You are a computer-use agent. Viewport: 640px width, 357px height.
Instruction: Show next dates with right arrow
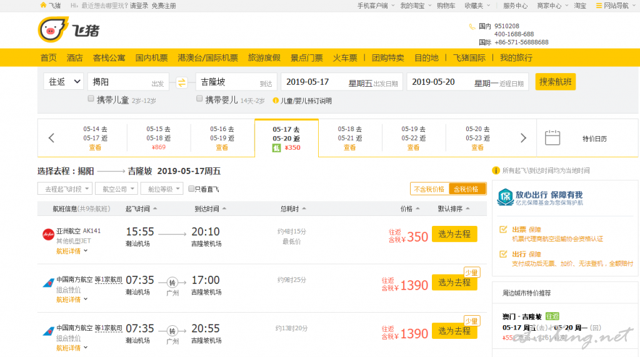[x=523, y=138]
